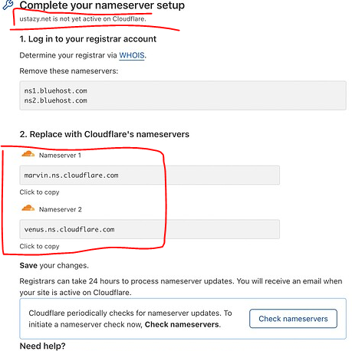Click 'Click to copy' under venus nameserver
352x351 pixels.
pos(39,246)
